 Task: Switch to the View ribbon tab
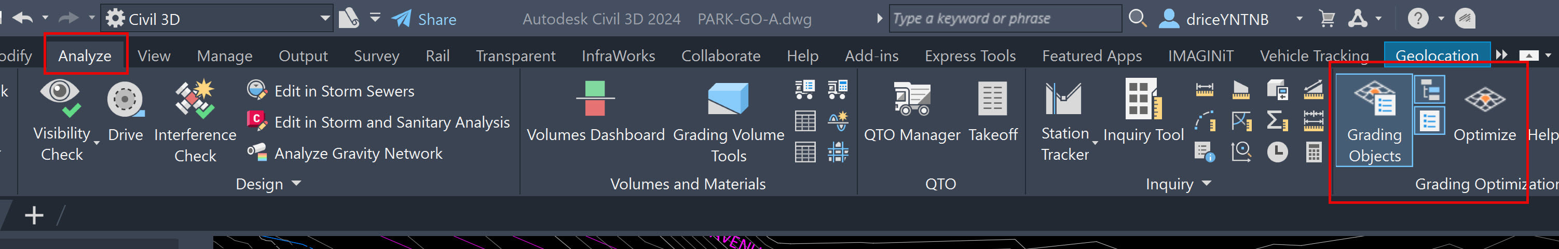tap(154, 56)
